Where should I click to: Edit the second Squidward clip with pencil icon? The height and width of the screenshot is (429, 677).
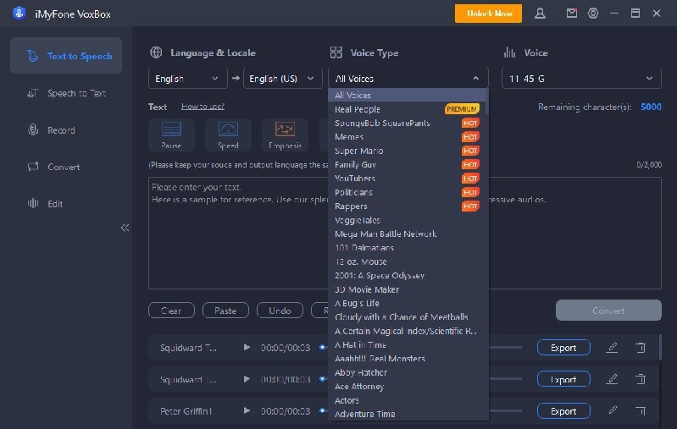coord(613,379)
